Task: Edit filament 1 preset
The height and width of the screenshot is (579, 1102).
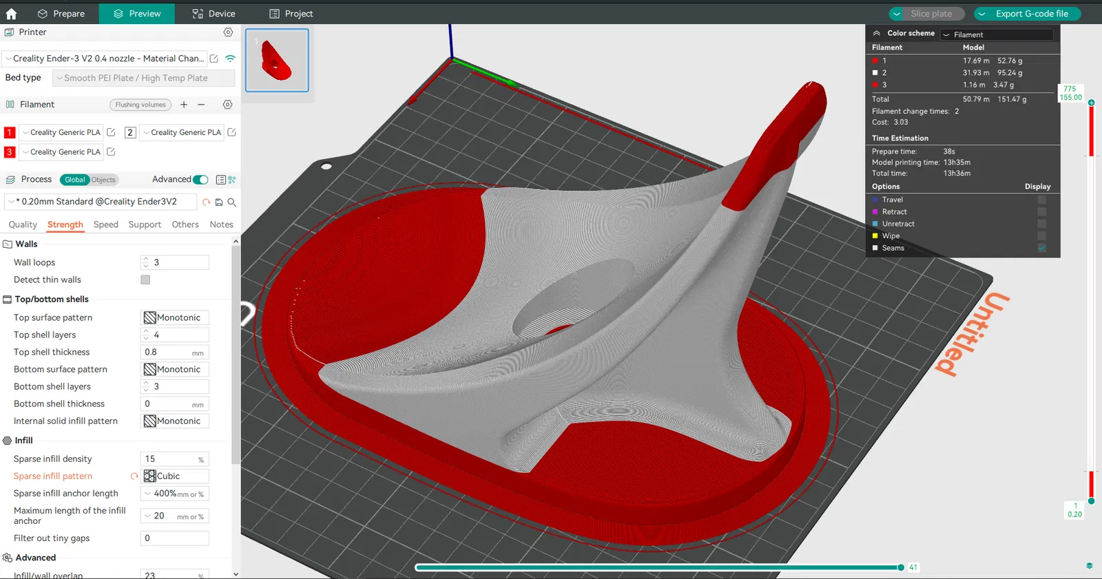Action: 111,132
